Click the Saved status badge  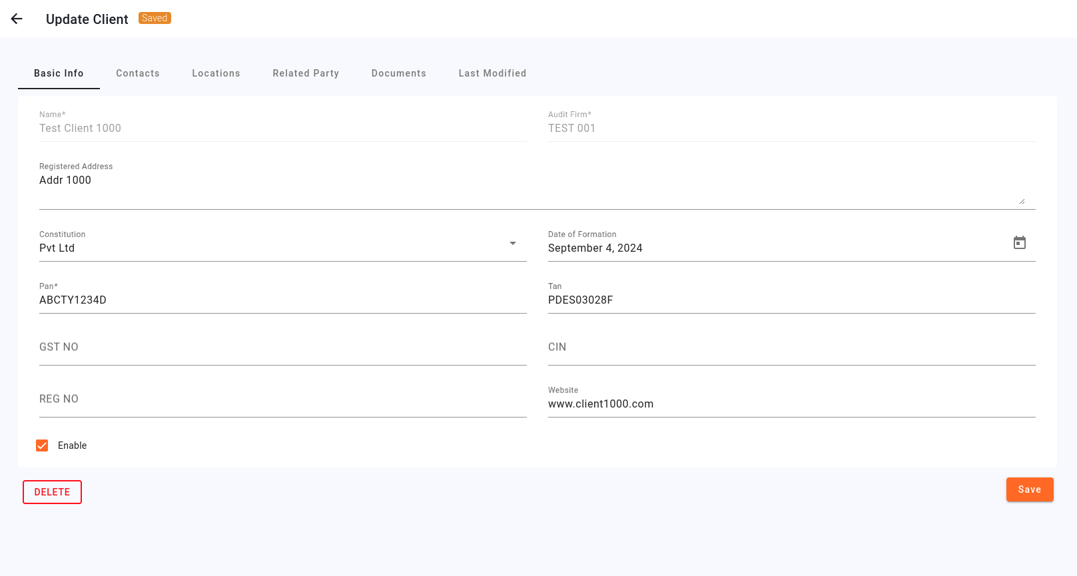coord(155,18)
